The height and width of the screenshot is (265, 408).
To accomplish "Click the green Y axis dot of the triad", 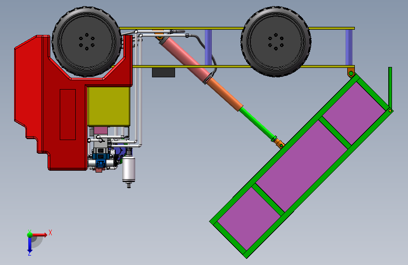I will pos(30,234).
